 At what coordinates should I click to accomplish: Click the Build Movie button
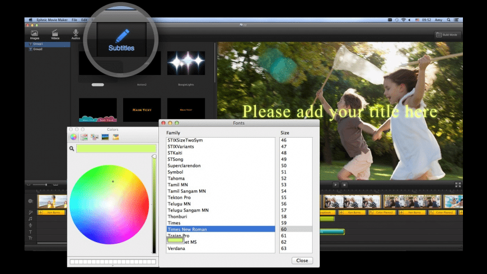point(447,35)
